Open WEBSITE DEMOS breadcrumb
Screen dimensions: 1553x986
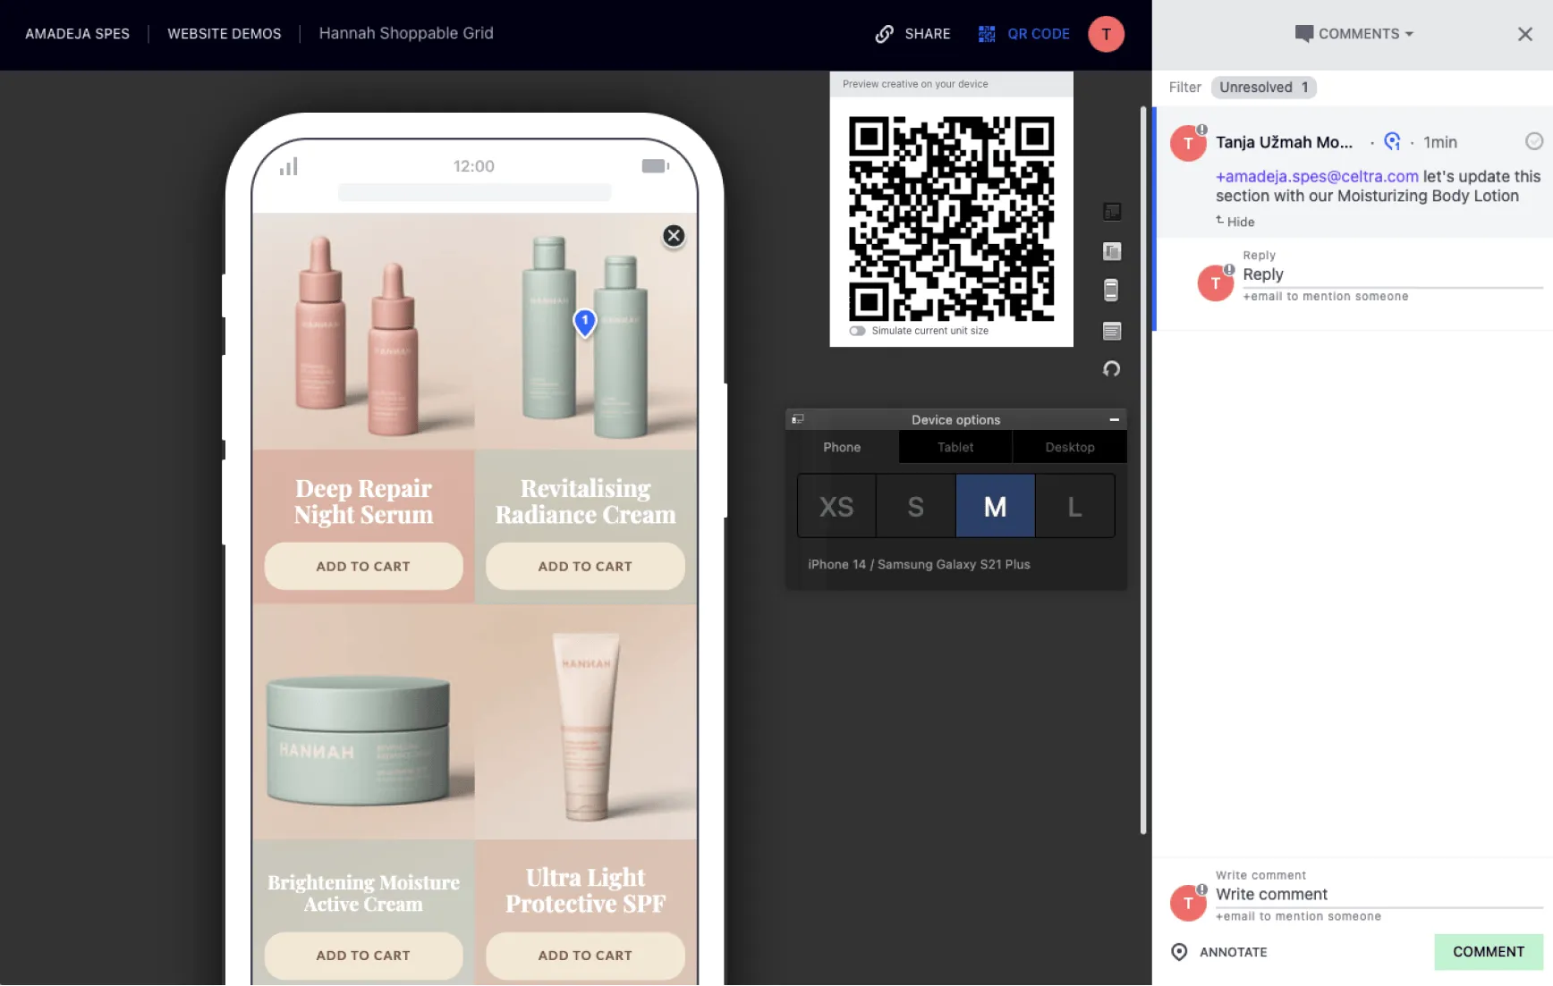coord(225,34)
